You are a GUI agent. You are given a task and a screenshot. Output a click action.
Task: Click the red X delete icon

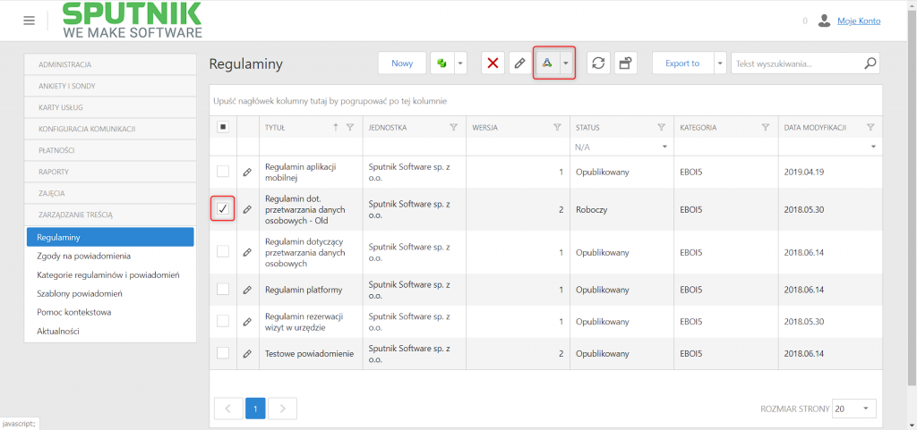pyautogui.click(x=493, y=63)
